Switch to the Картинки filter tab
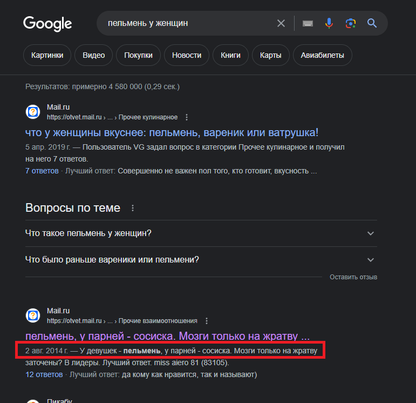 pyautogui.click(x=47, y=55)
